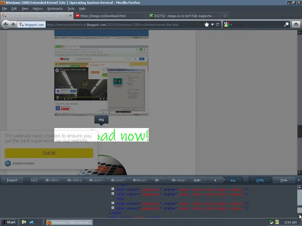This screenshot has width=302, height=226.
Task: Click the blogspot.com site identity button
Action: [x=31, y=25]
